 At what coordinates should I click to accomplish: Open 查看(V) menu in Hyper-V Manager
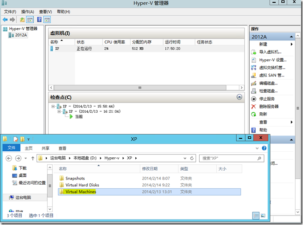(45, 12)
